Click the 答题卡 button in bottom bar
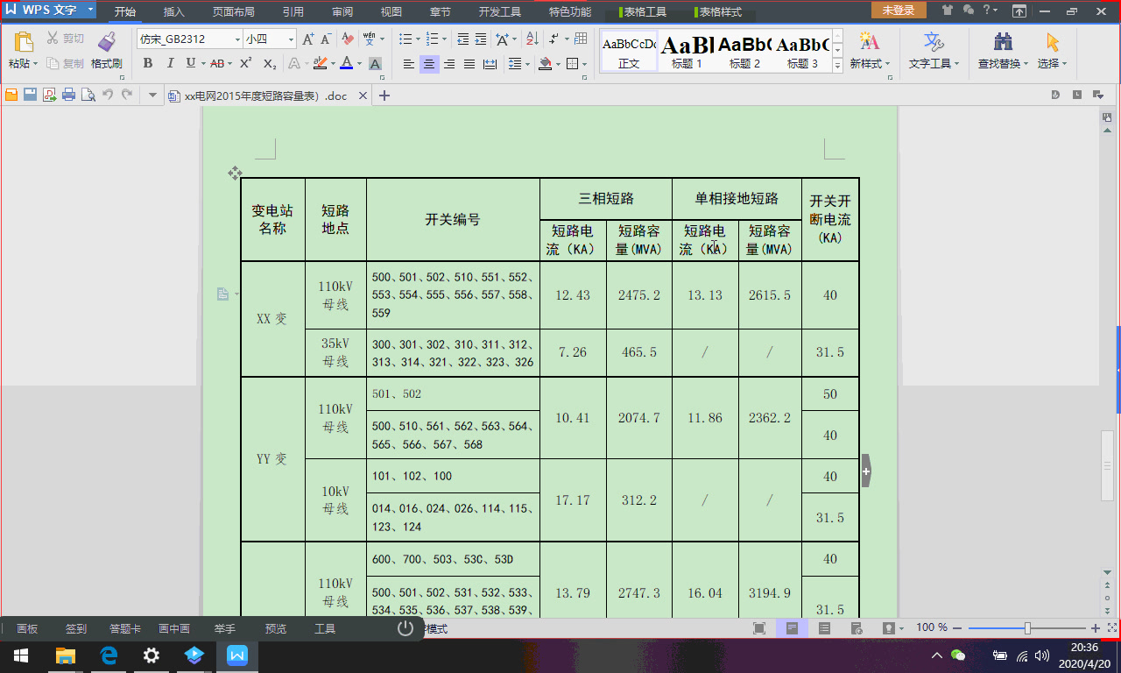Viewport: 1121px width, 673px height. click(124, 628)
